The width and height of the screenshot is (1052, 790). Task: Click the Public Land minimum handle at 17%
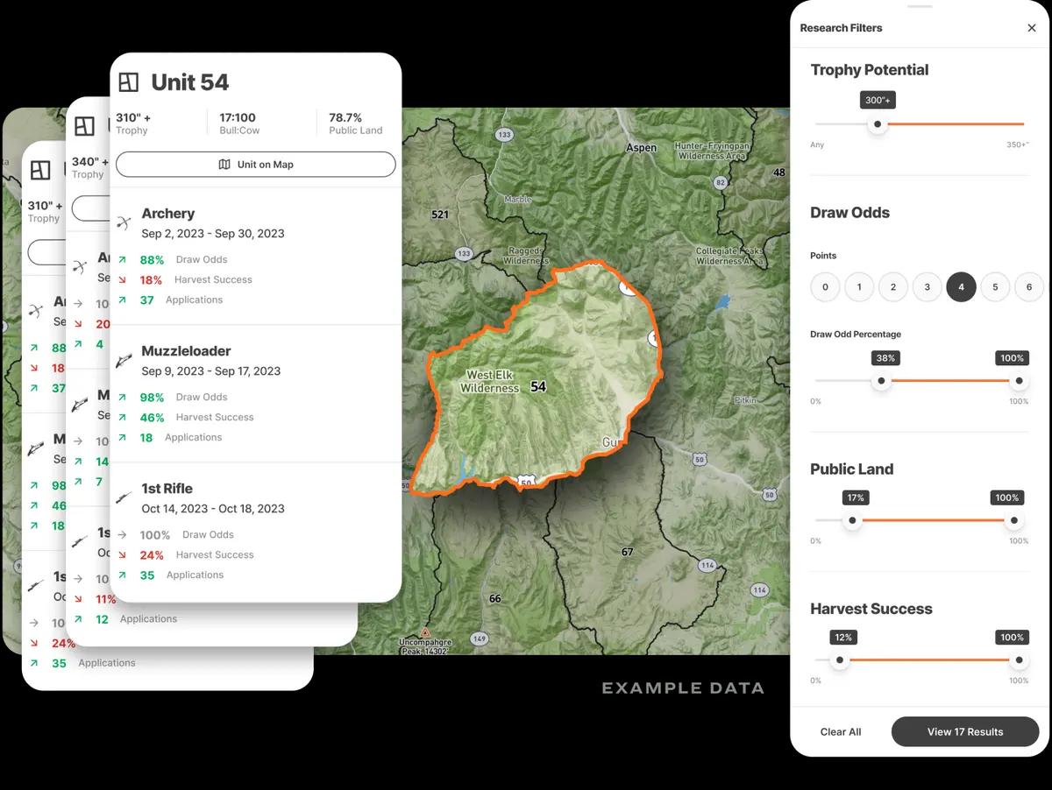pyautogui.click(x=851, y=519)
